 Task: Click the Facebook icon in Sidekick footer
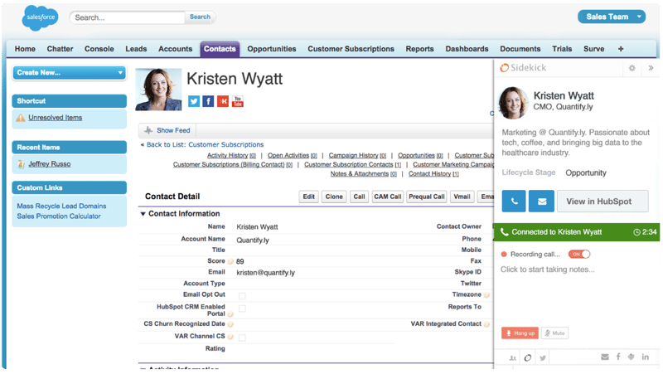click(x=618, y=357)
